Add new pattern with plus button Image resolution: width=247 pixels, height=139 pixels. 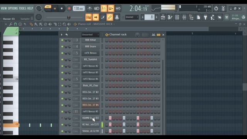[x=156, y=17]
